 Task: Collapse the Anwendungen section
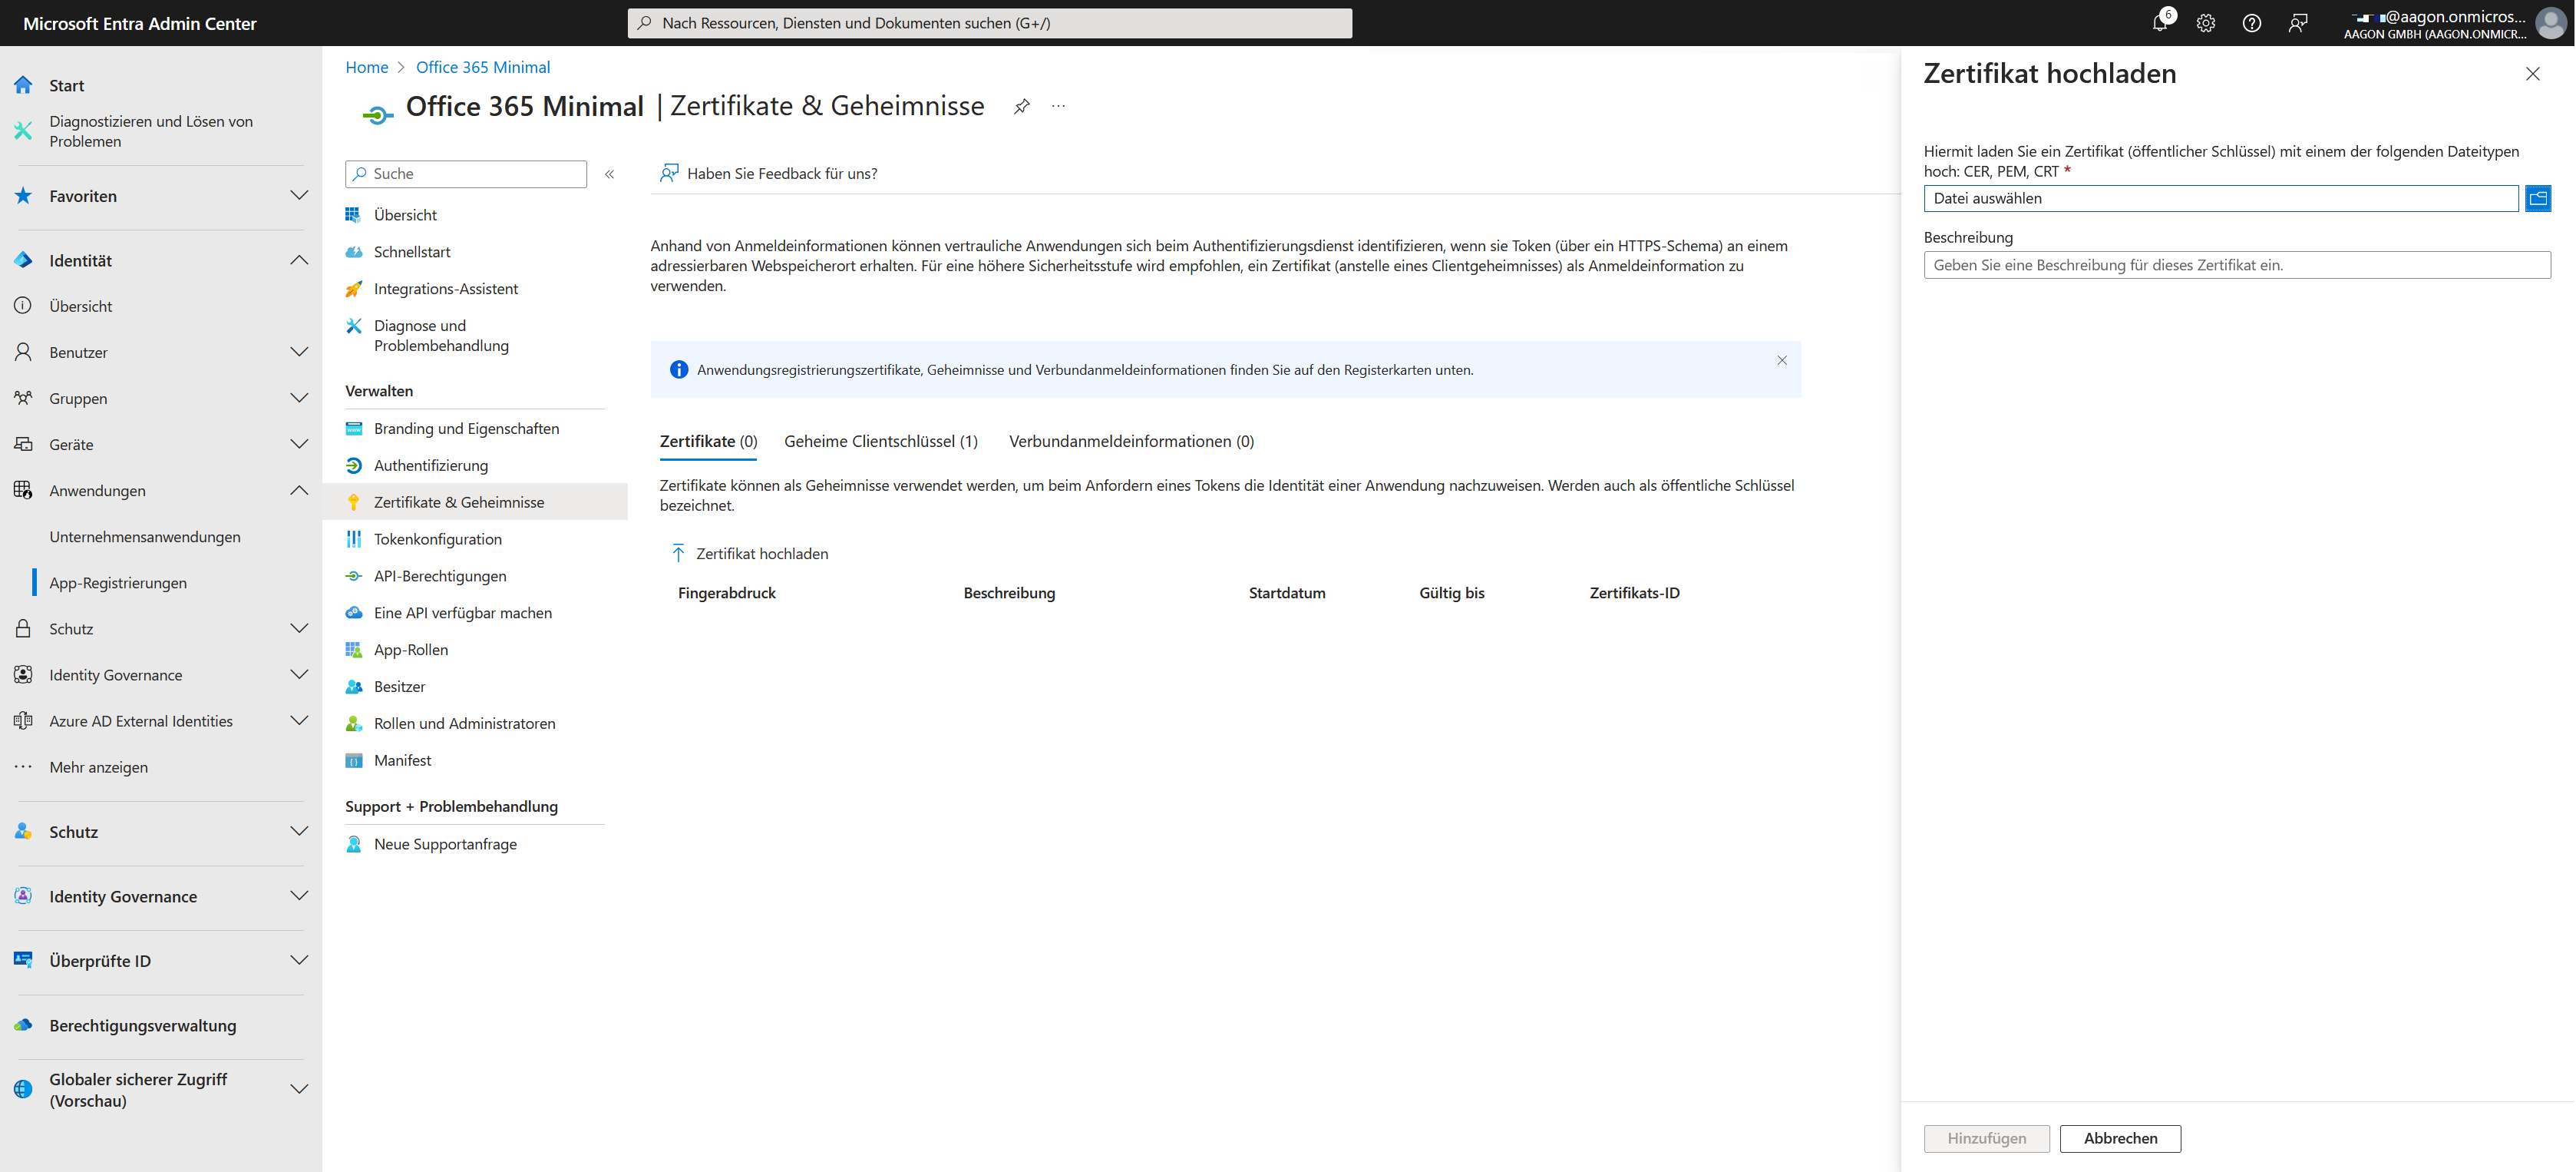click(299, 491)
